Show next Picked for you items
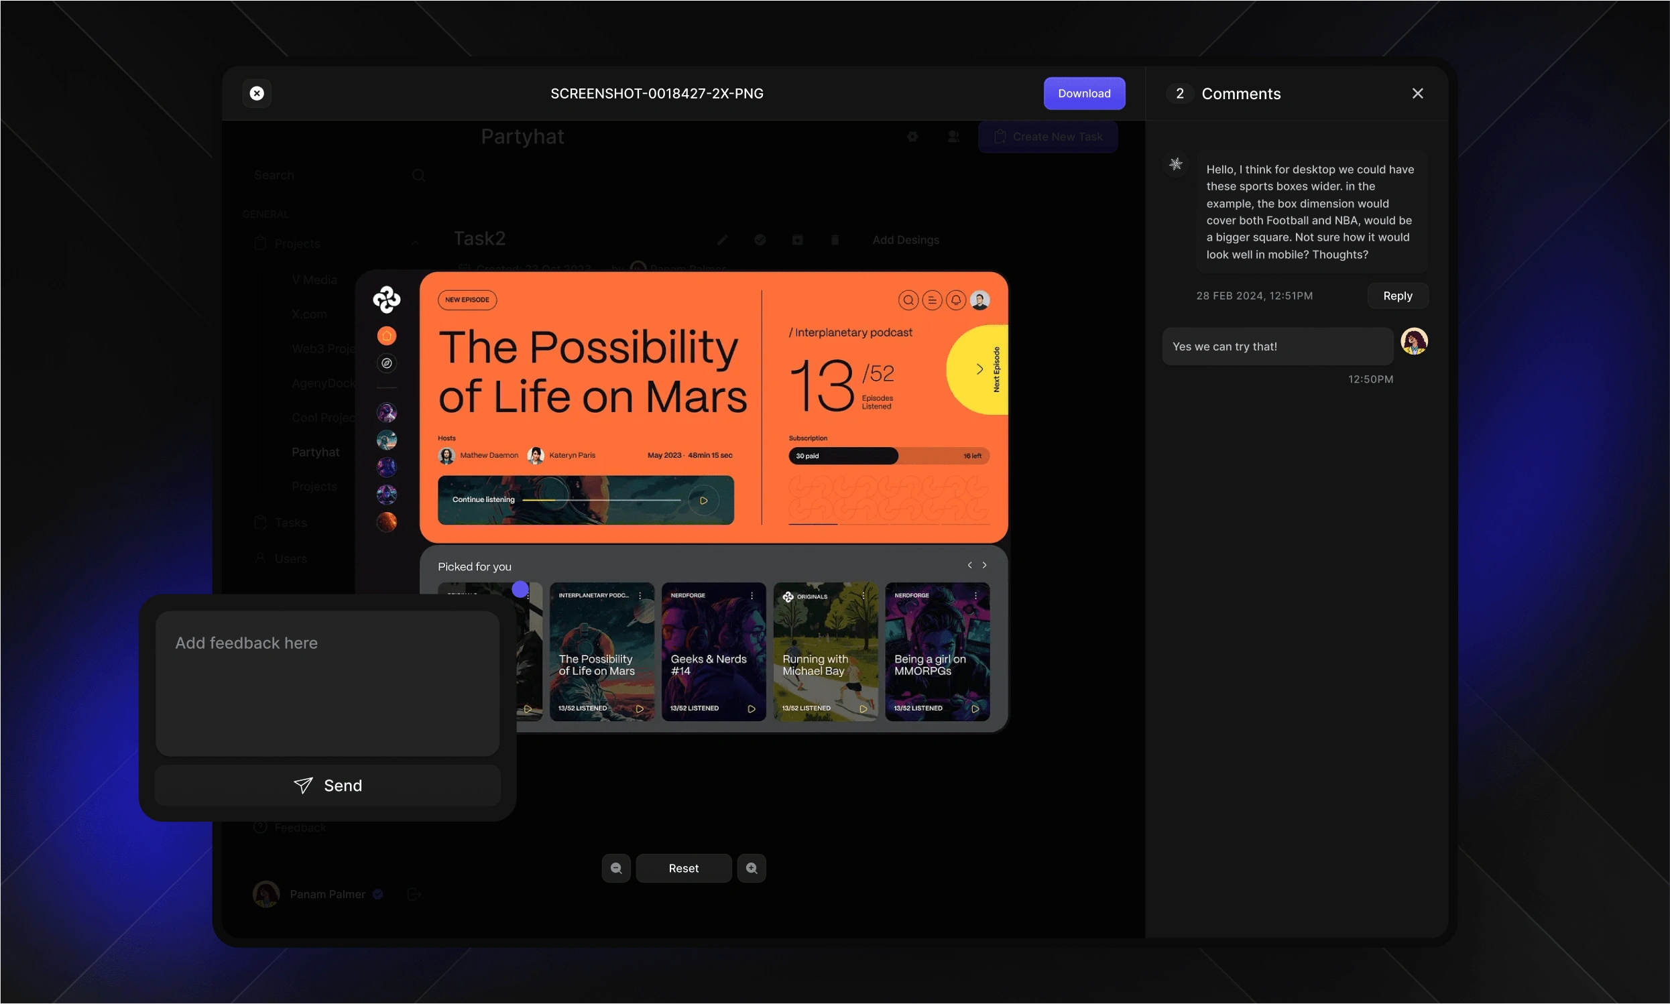Image resolution: width=1670 pixels, height=1004 pixels. pyautogui.click(x=984, y=565)
